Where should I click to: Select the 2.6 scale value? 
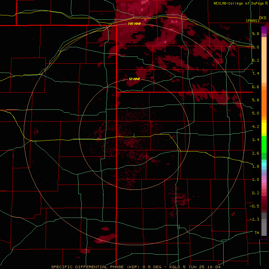point(256,153)
